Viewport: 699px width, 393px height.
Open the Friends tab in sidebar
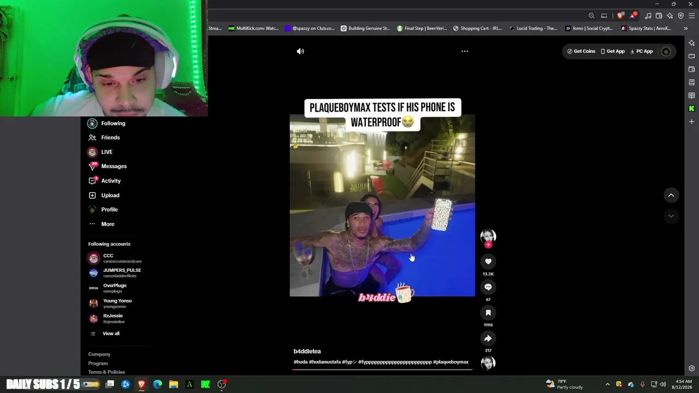104,138
